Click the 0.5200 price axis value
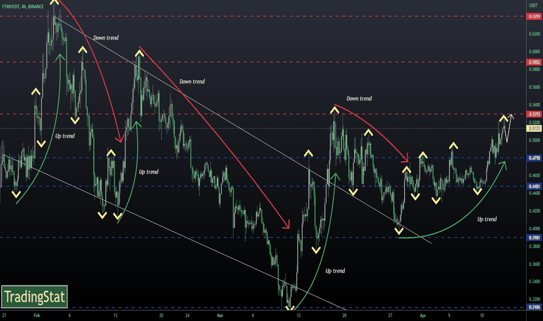543x321 pixels. click(x=534, y=123)
